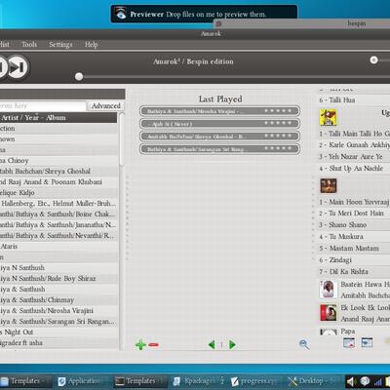Click the Advanced filter button
Viewport: 390px width, 390px height.
pyautogui.click(x=106, y=106)
